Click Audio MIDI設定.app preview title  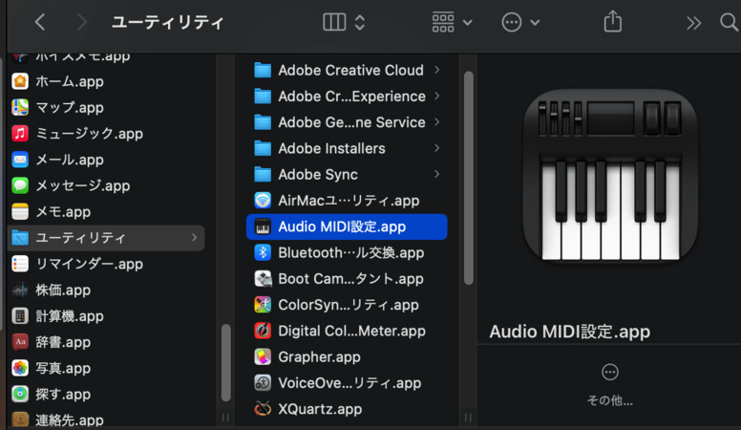tap(569, 332)
